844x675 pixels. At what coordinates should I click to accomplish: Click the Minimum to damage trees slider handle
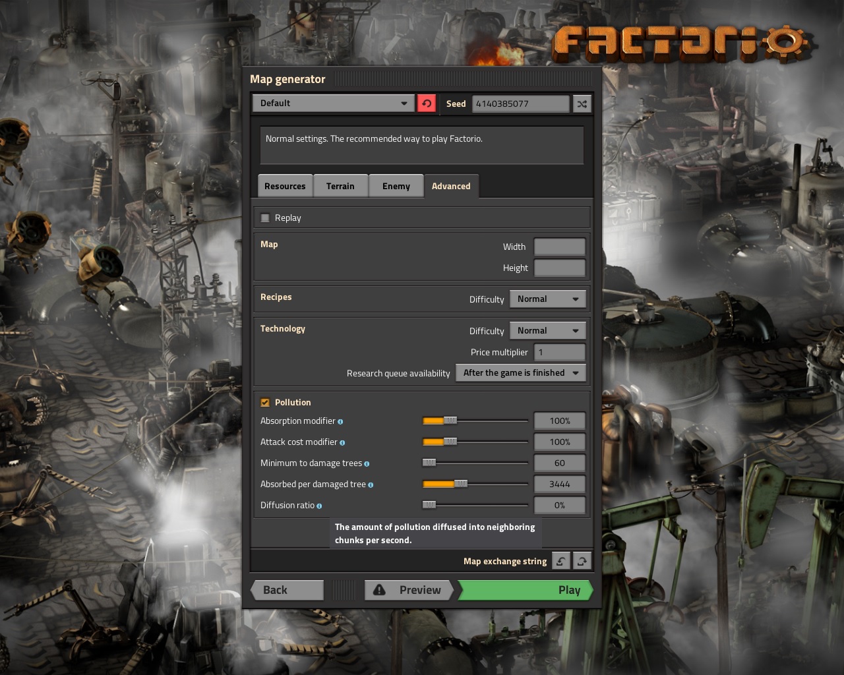[429, 463]
